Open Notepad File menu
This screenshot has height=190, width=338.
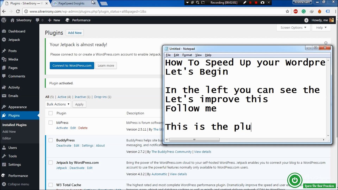tap(168, 55)
